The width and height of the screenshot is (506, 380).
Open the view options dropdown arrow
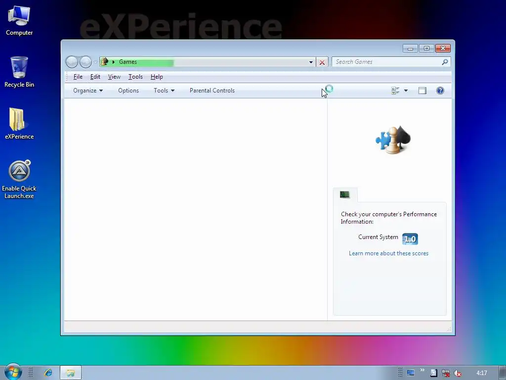(x=406, y=91)
